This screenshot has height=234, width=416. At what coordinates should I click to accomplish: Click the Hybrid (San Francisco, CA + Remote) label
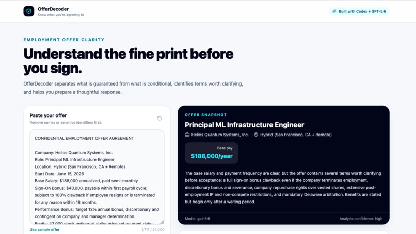tap(296, 135)
